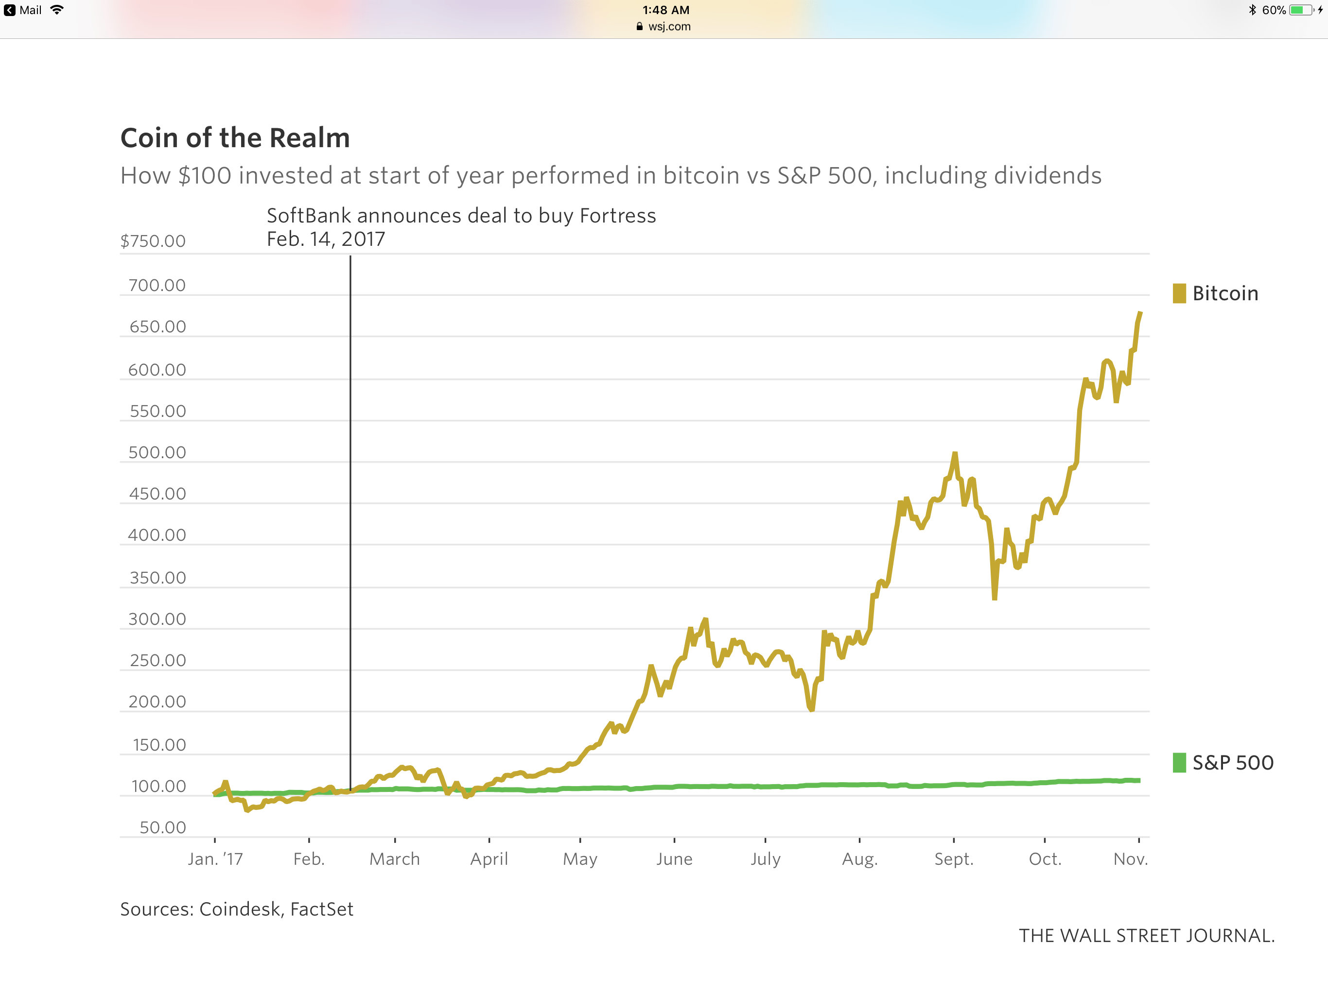Image resolution: width=1328 pixels, height=995 pixels.
Task: Expand the chart title Coin of the Realm
Action: coord(235,137)
